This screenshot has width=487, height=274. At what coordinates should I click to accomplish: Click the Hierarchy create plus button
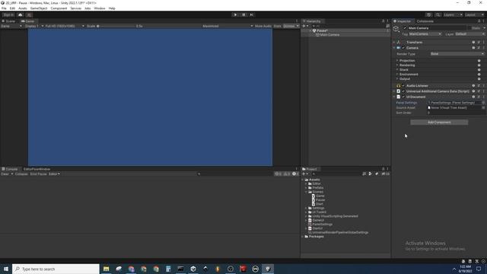point(304,26)
